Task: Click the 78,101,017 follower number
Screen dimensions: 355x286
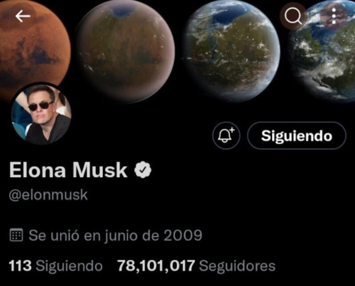Action: tap(156, 266)
